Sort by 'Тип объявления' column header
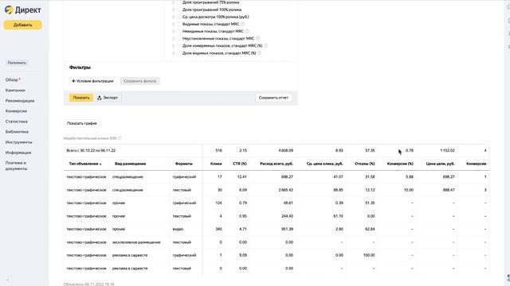This screenshot has height=286, width=510. coord(84,164)
